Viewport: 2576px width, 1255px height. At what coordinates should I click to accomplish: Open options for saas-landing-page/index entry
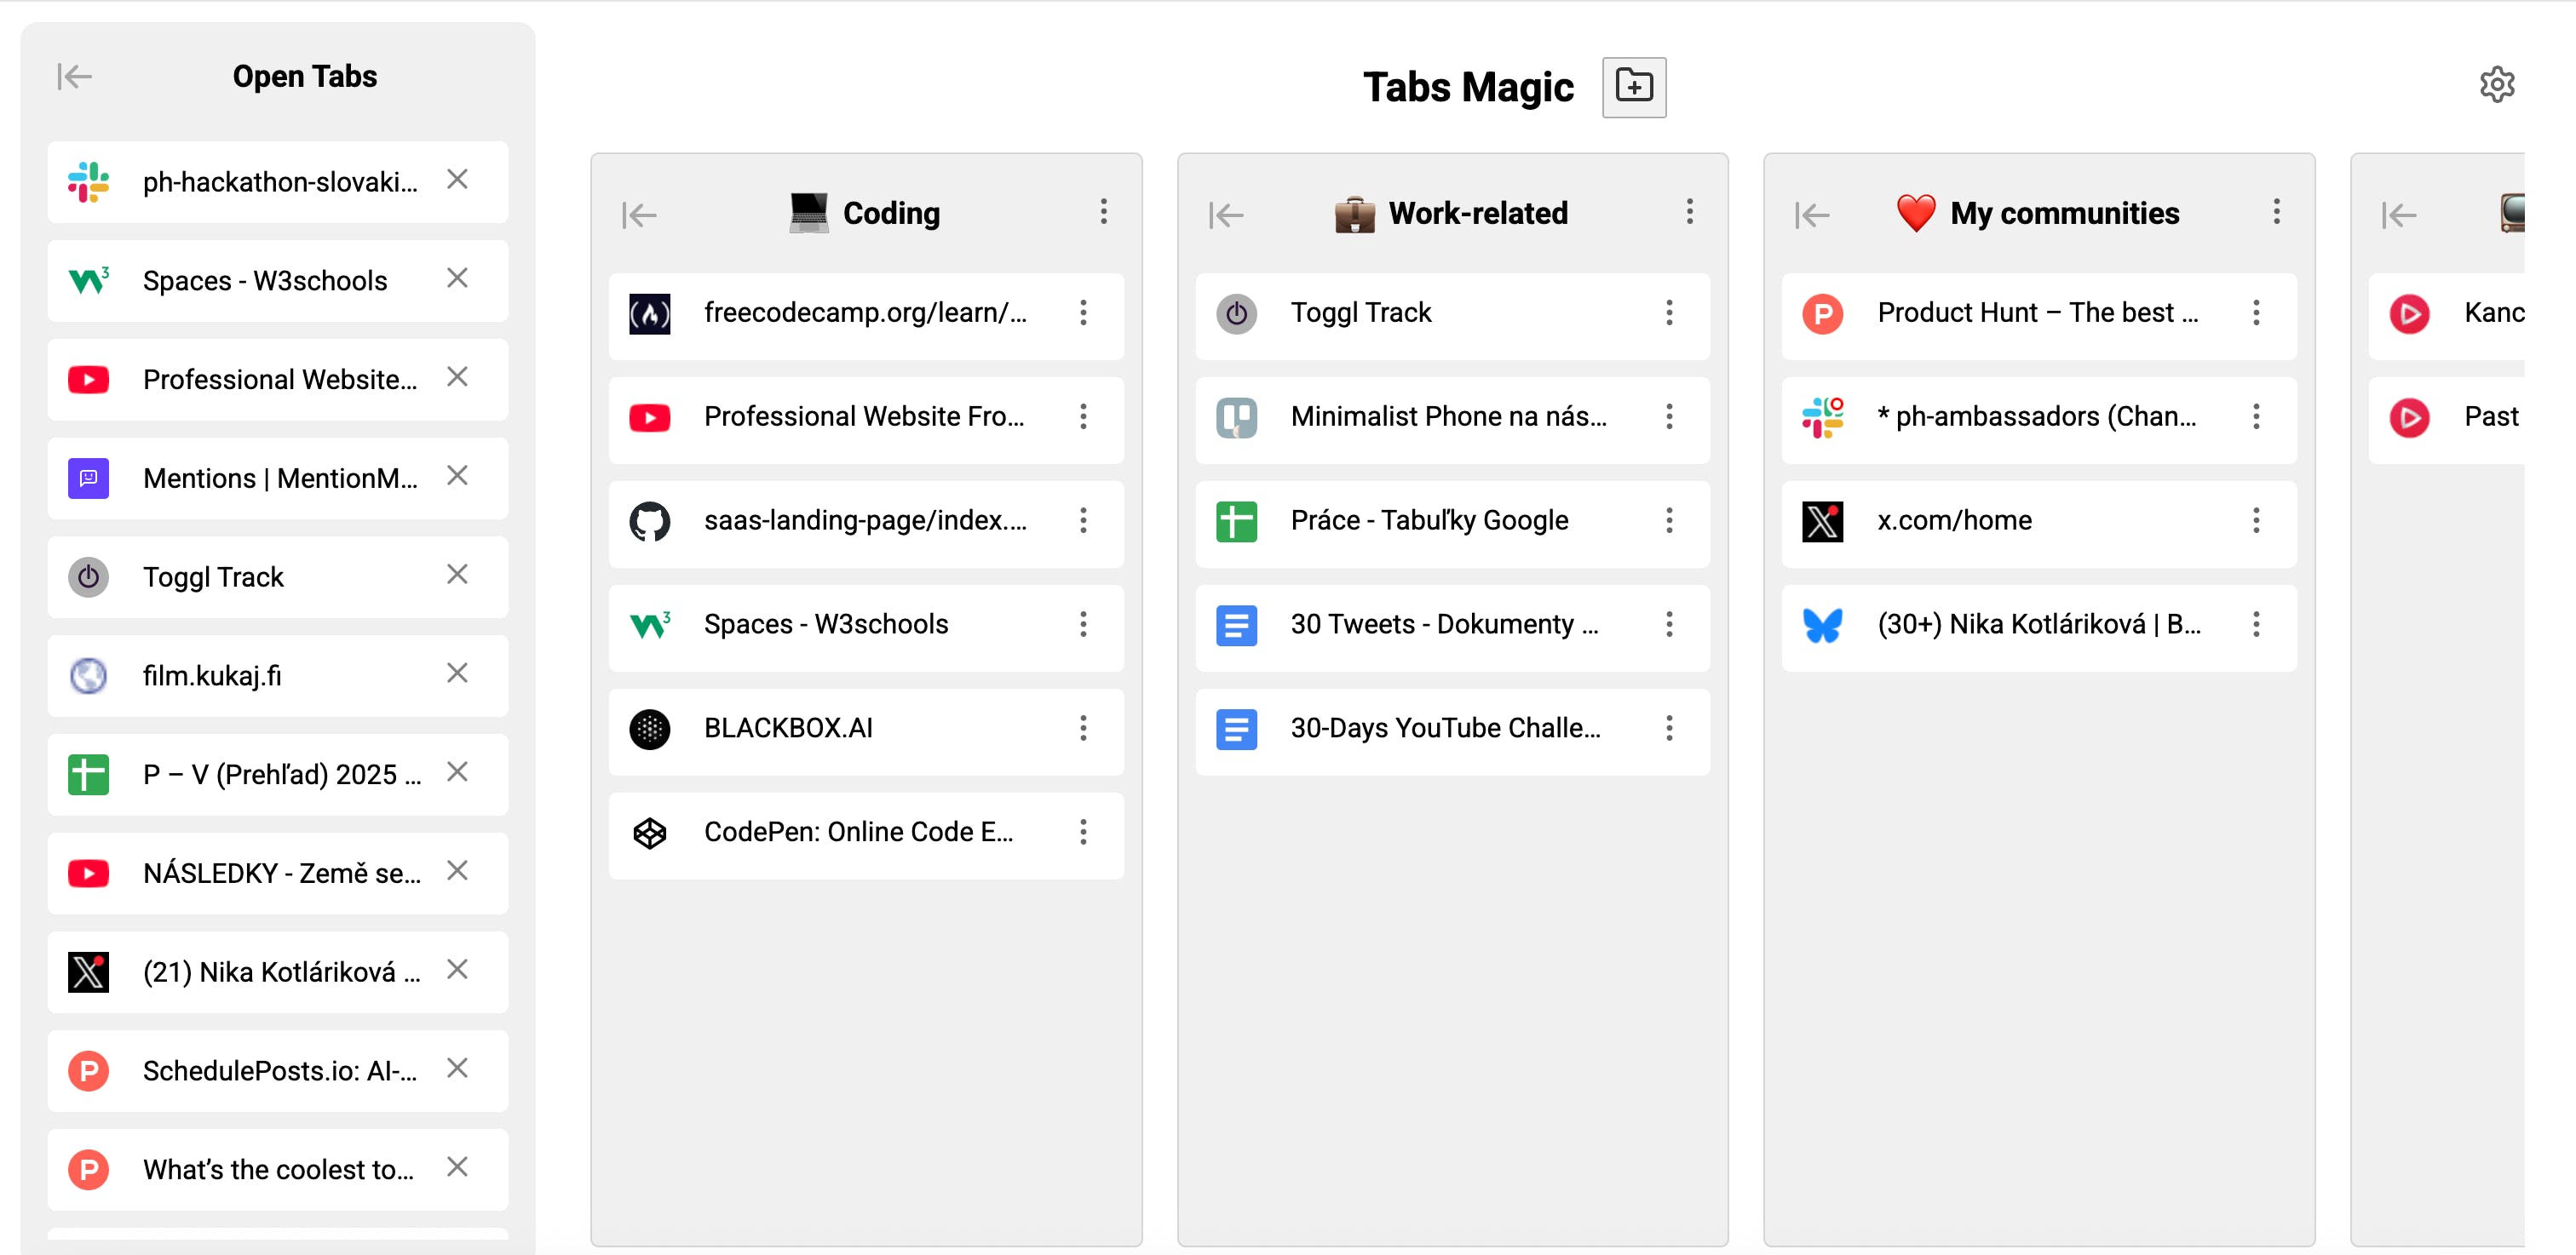click(1083, 520)
